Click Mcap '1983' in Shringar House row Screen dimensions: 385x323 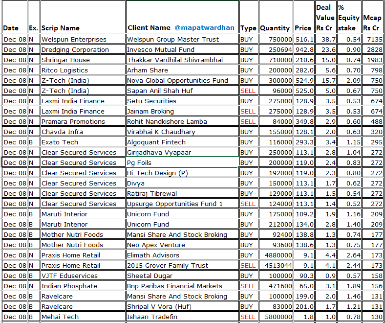[x=373, y=60]
